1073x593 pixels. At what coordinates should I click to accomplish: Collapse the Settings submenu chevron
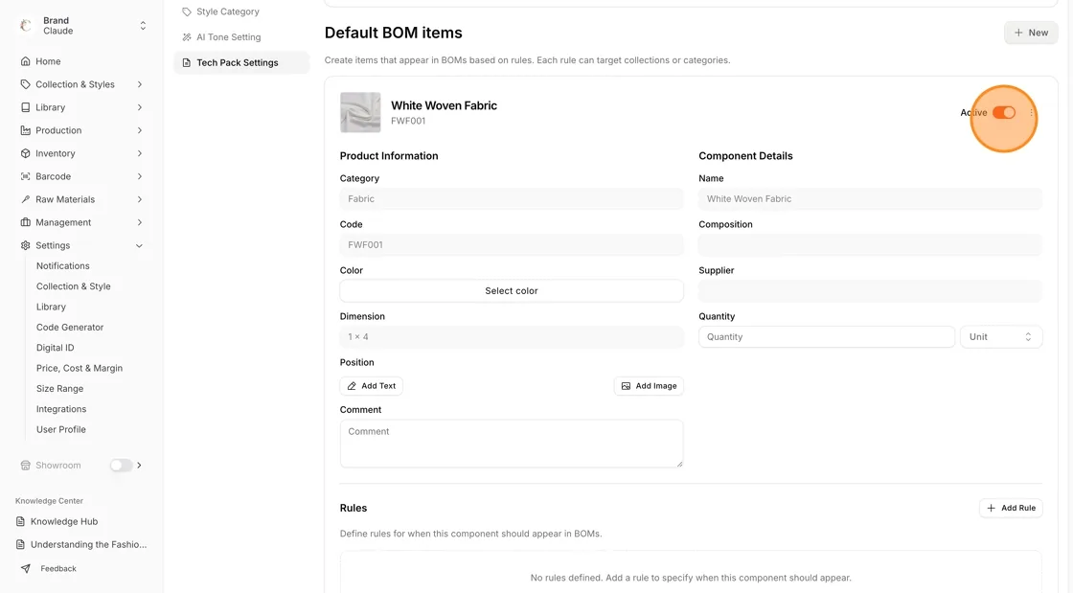(140, 245)
